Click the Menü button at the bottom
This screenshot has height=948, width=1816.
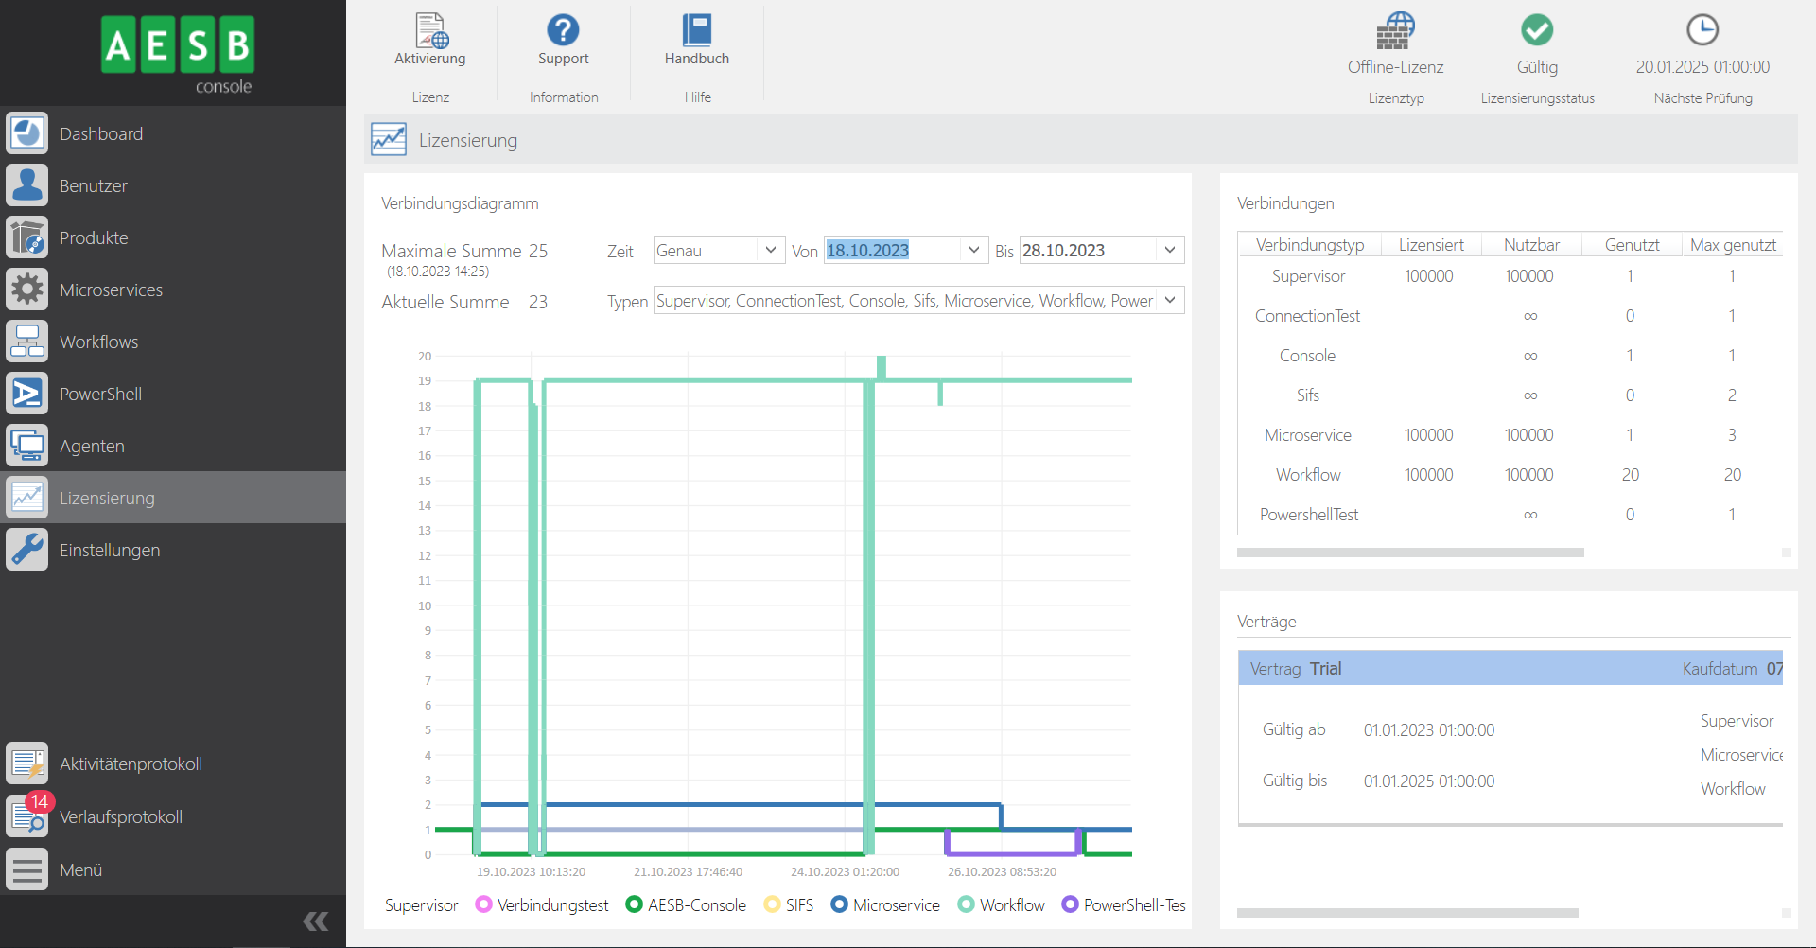(80, 869)
